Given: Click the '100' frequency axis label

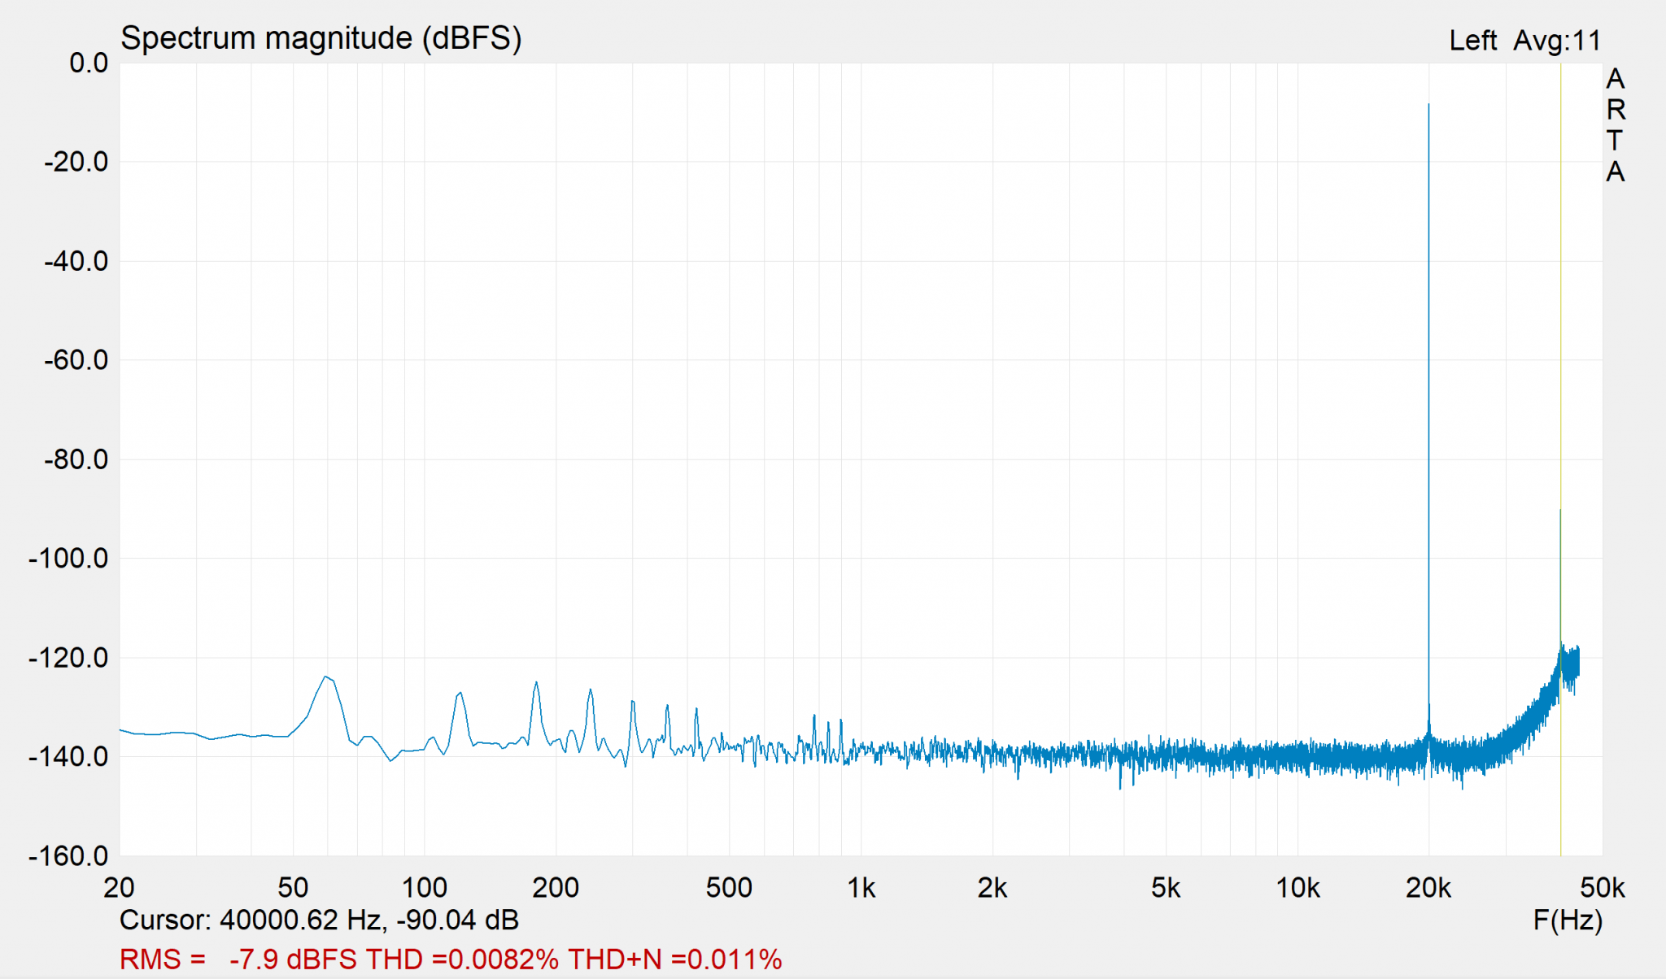Looking at the screenshot, I should [x=425, y=887].
